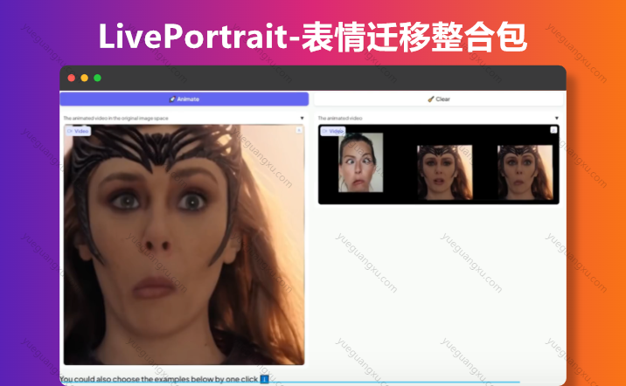The width and height of the screenshot is (626, 386).
Task: Click 'You could also choose the examples' text
Action: [x=157, y=380]
